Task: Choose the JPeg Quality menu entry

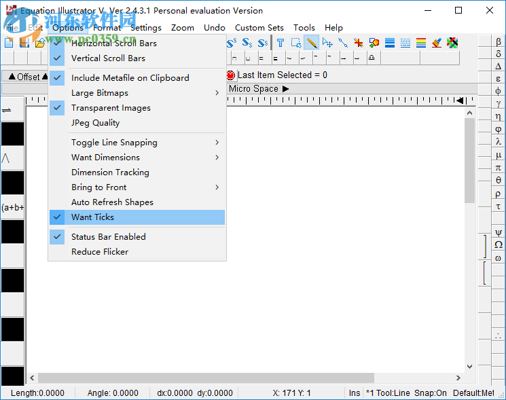Action: click(x=137, y=123)
